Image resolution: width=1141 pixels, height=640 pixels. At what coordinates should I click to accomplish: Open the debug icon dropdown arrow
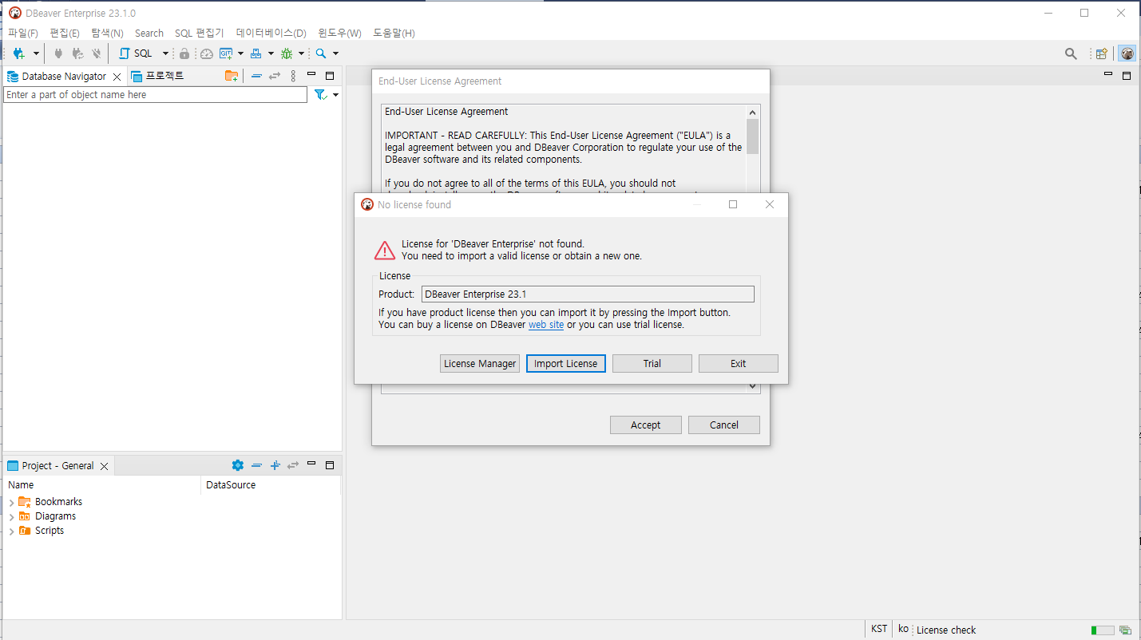301,53
